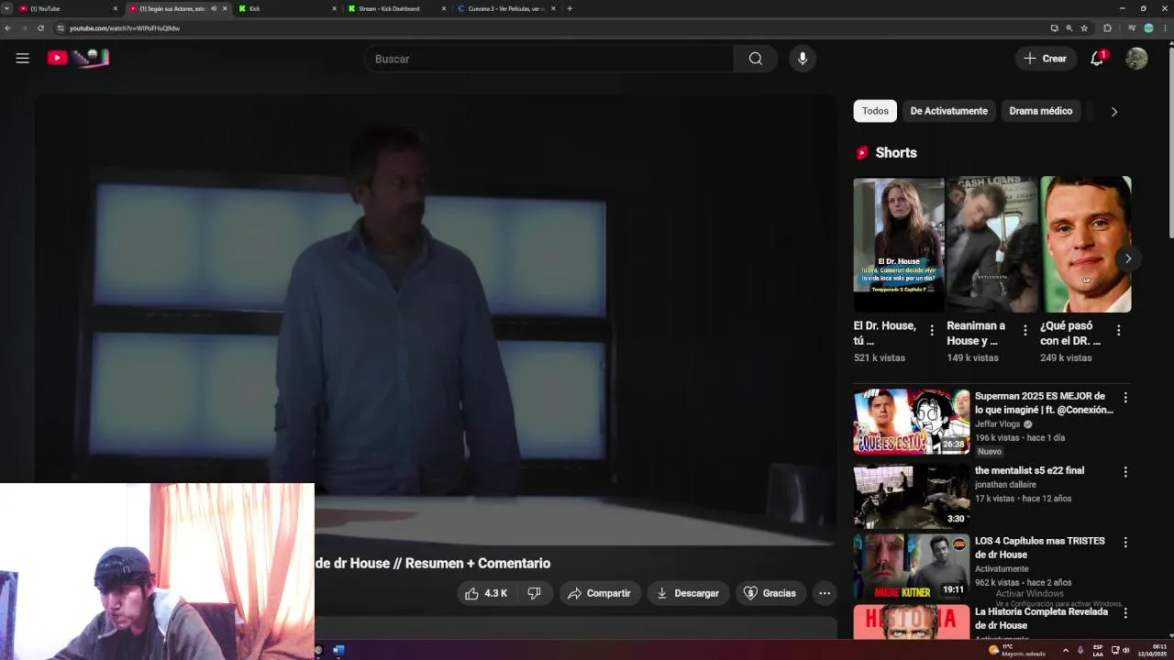Show next Shorts with the right arrow
Viewport: 1174px width, 660px height.
tap(1127, 258)
